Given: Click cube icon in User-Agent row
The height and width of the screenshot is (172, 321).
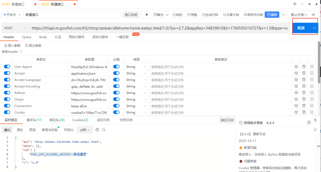Looking at the screenshot, I should [x=296, y=66].
